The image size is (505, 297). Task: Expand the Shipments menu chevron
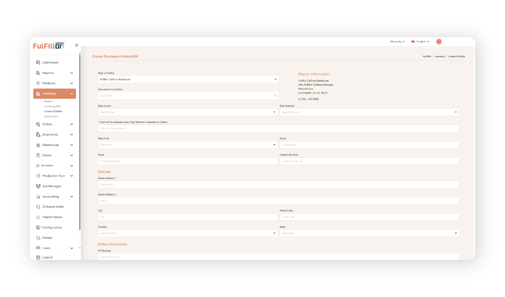[72, 135]
